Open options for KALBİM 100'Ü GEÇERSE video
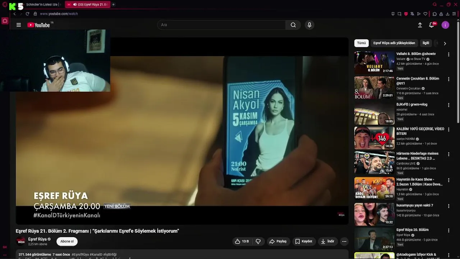Screen dimensions: 460x259 (x=448, y=129)
